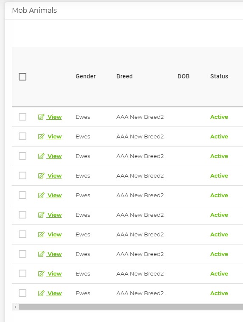The height and width of the screenshot is (322, 243).
Task: Open View link in the ninth row
Action: [x=54, y=273]
